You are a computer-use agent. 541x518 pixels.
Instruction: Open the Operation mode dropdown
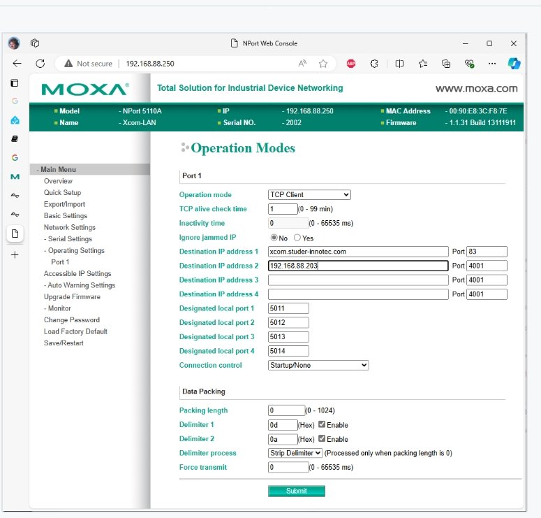[309, 195]
